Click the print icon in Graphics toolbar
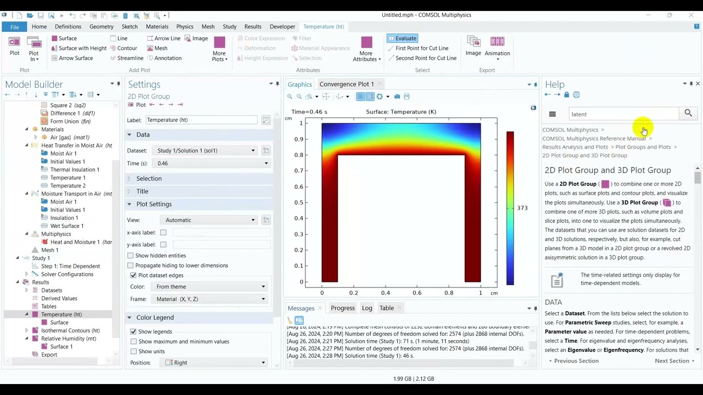 pos(406,97)
